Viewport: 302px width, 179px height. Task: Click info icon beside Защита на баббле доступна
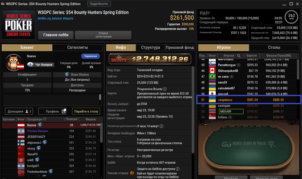point(178,169)
